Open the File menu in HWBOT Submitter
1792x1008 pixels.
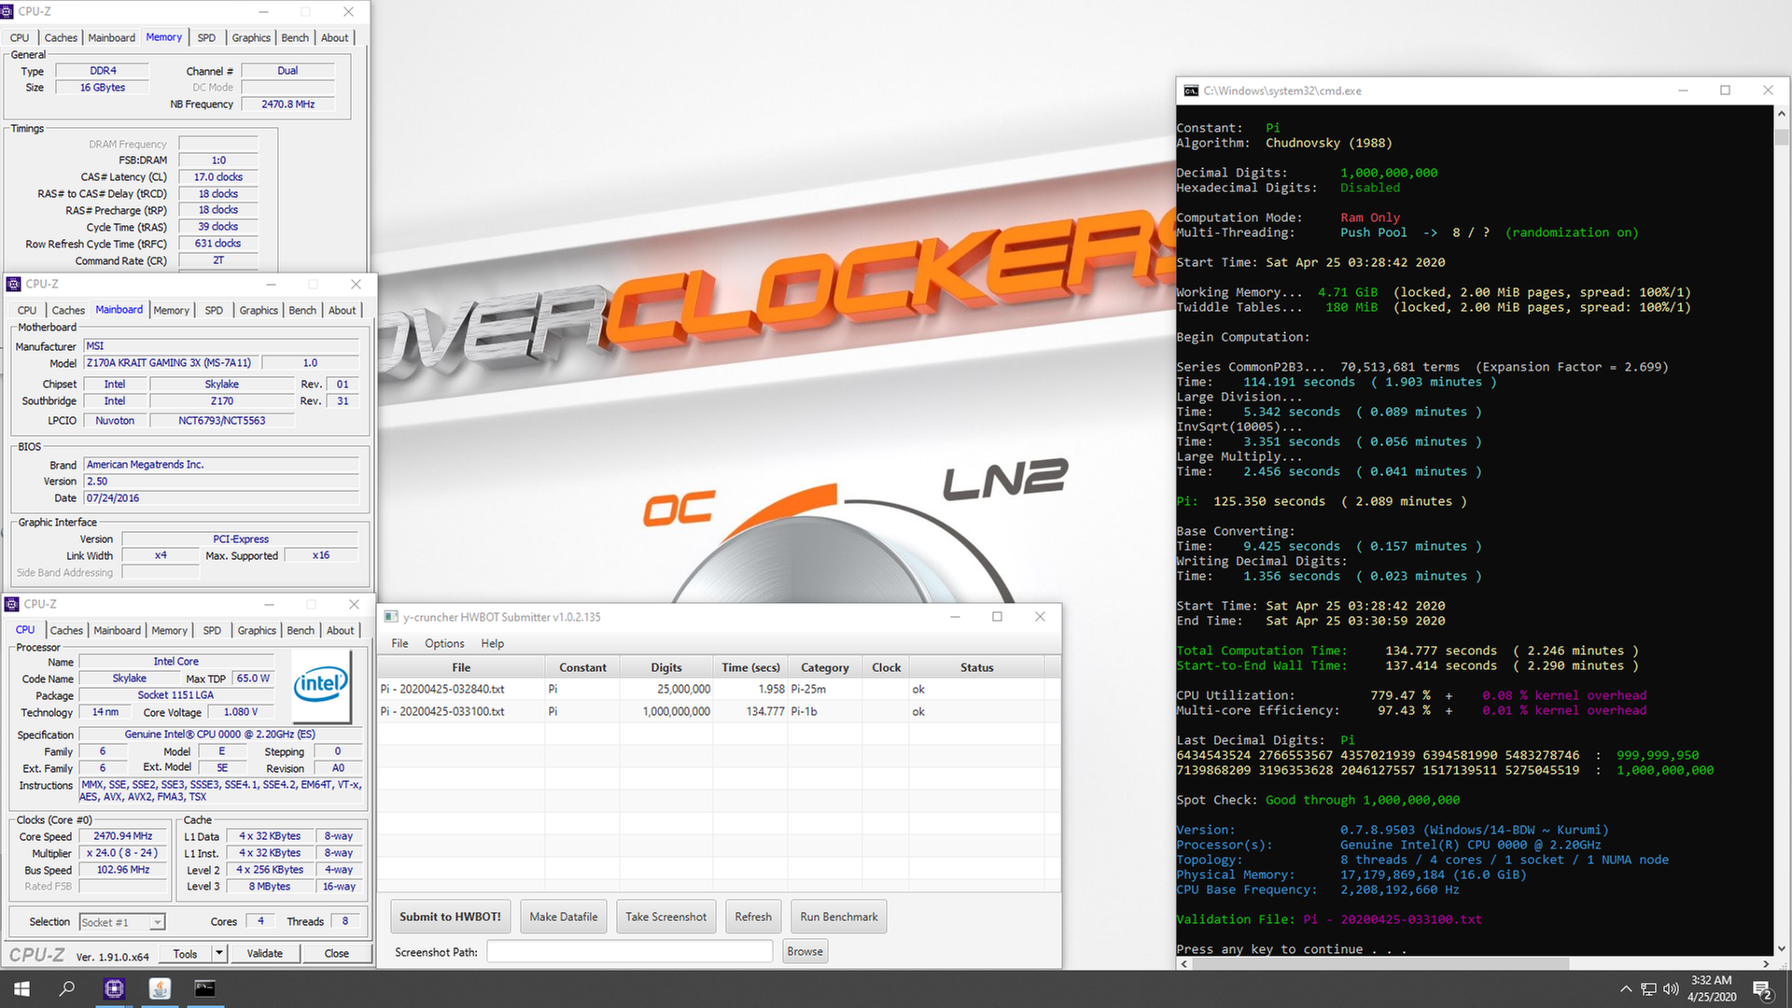tap(399, 643)
